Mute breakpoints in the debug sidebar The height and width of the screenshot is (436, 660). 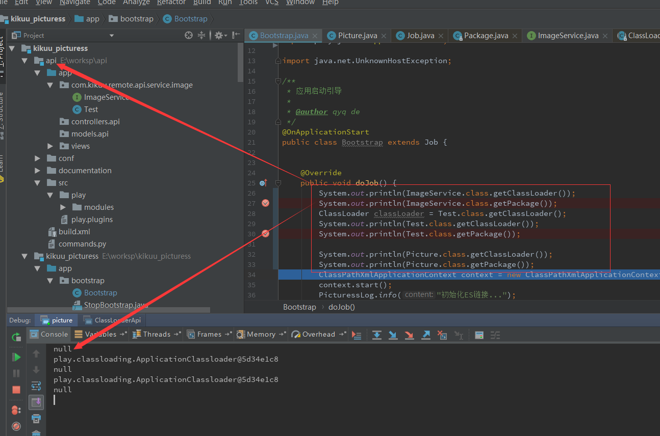point(16,426)
